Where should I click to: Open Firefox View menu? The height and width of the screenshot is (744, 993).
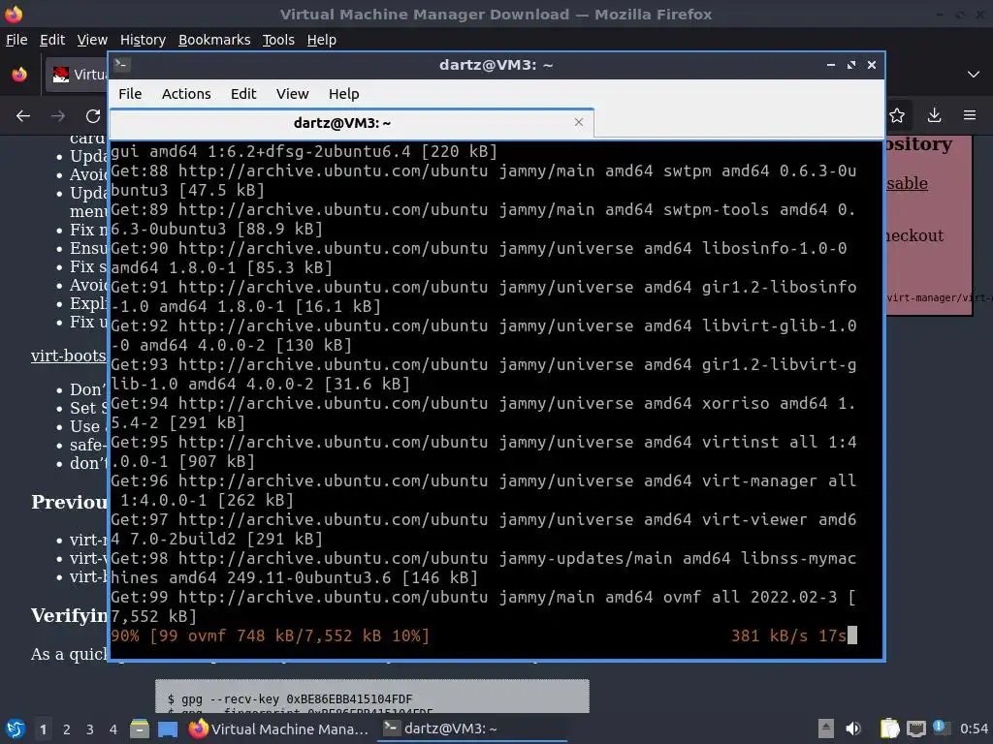point(92,40)
